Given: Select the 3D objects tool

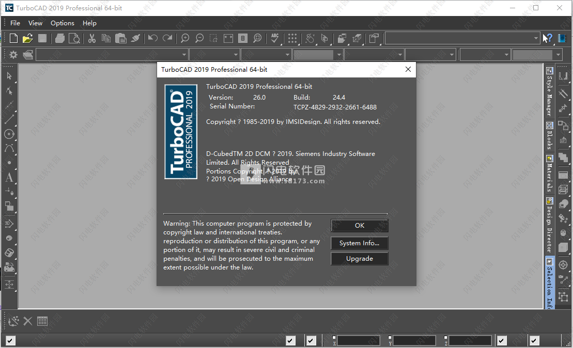Looking at the screenshot, I should click(9, 224).
